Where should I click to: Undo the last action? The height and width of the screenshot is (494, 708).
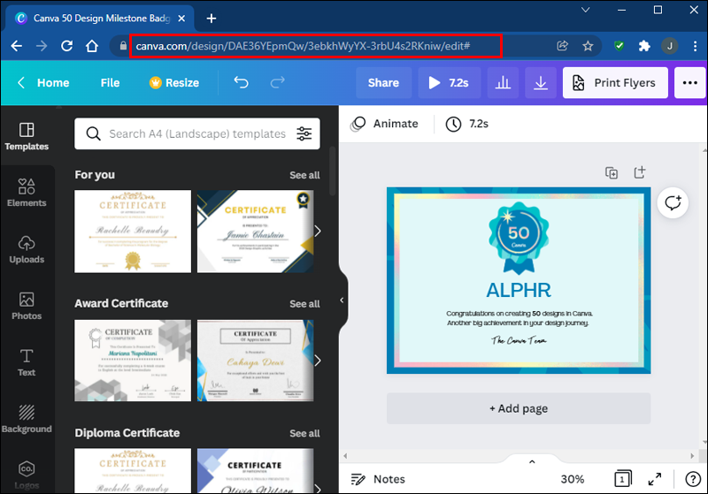pos(241,82)
